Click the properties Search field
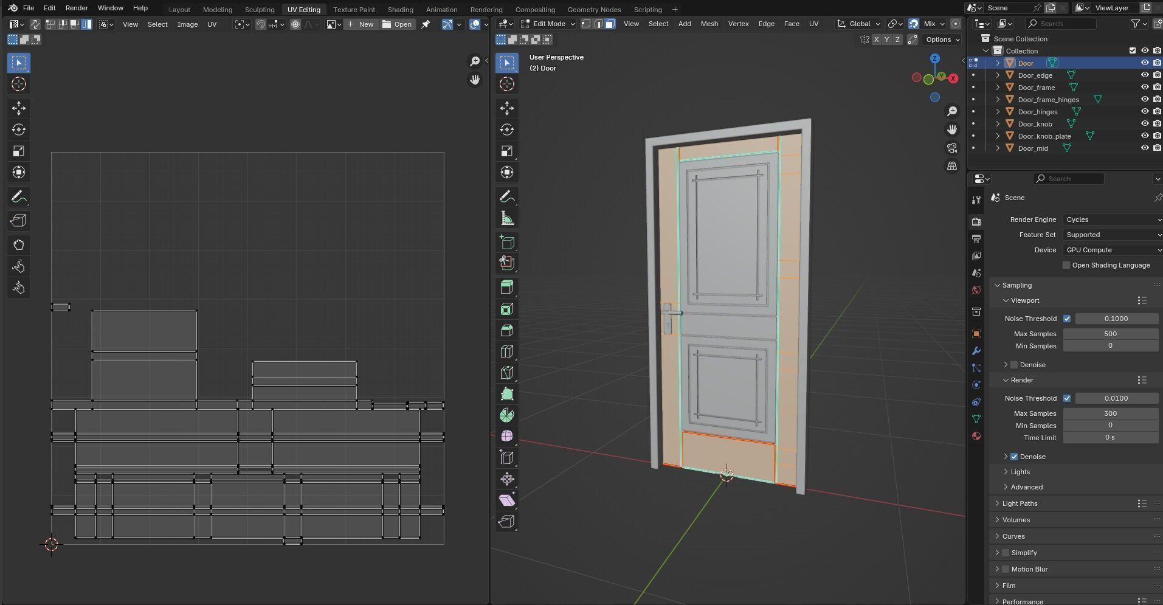Viewport: 1163px width, 605px height. 1068,179
